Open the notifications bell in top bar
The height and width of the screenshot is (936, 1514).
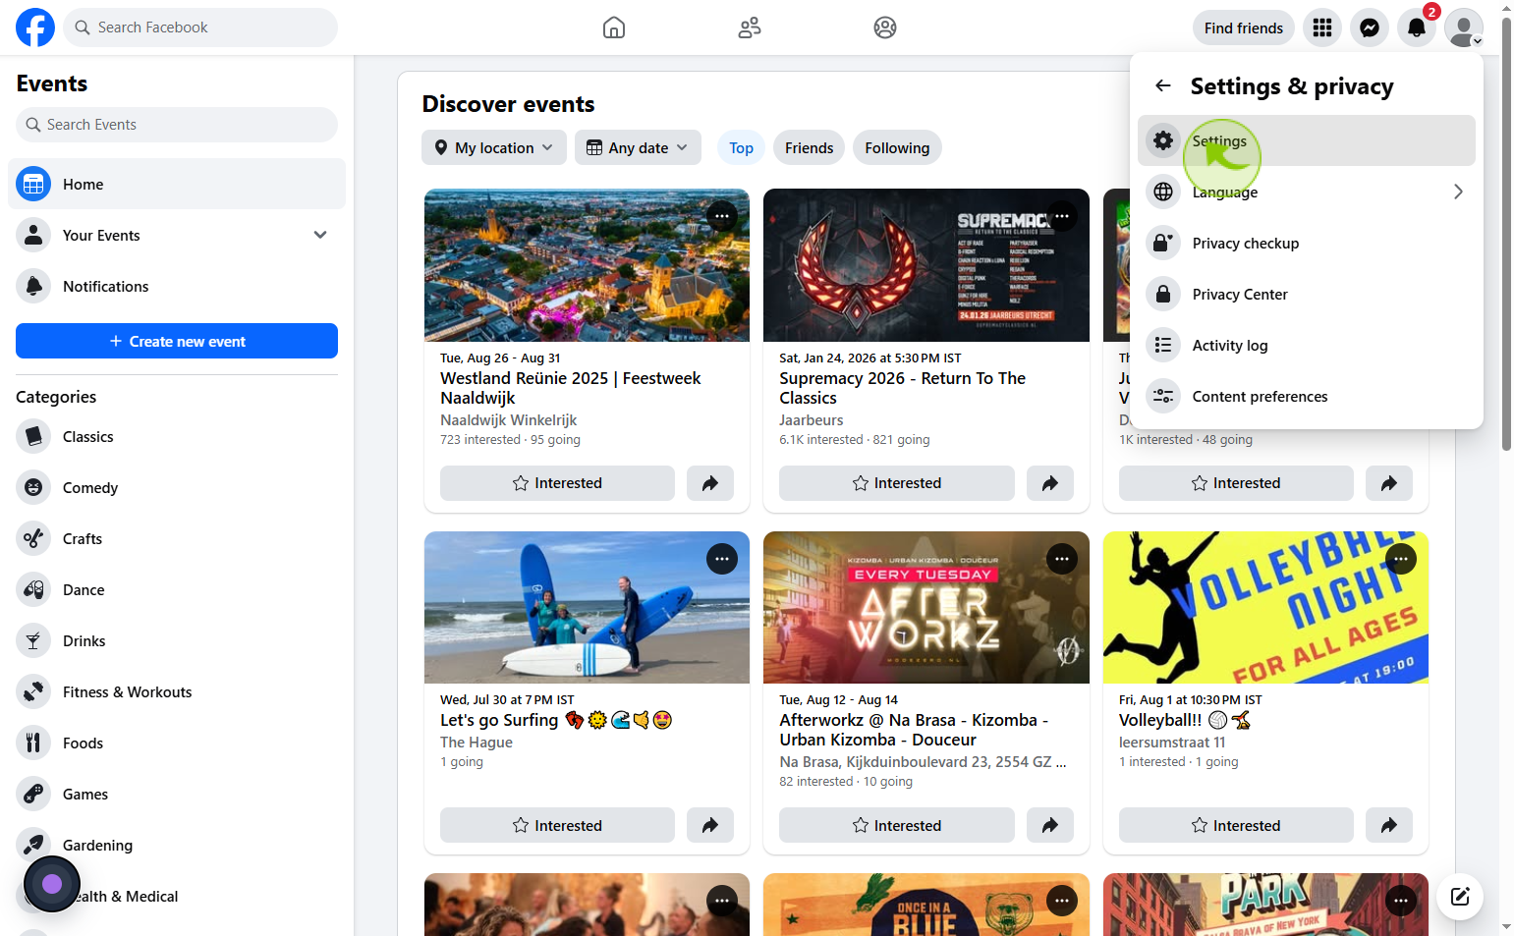(1417, 28)
